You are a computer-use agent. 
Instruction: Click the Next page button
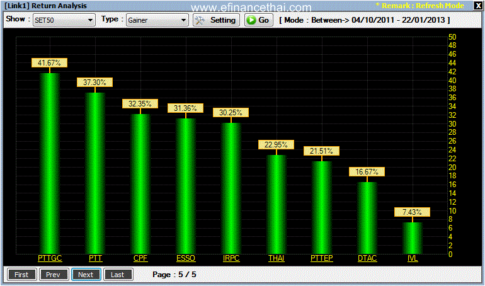[x=86, y=275]
